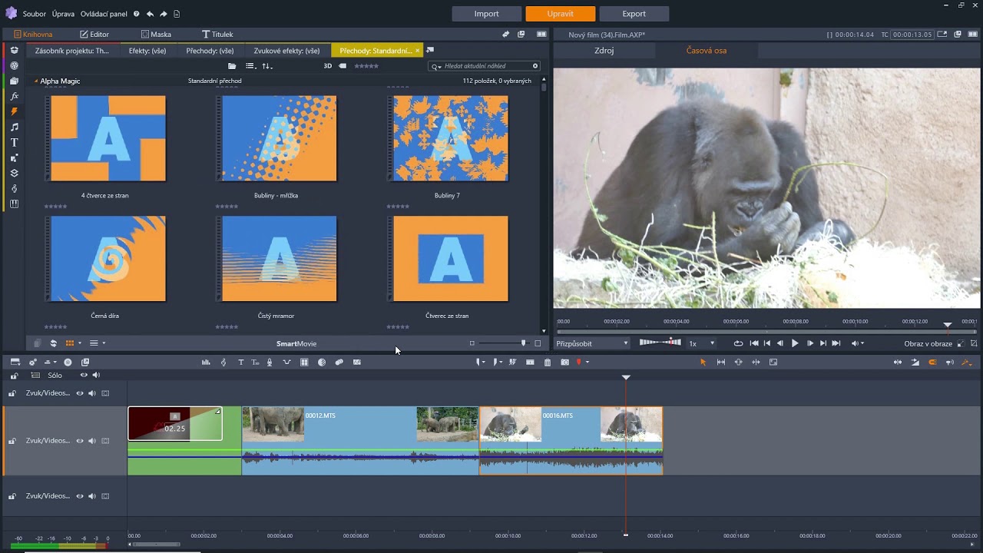Open search options dropdown in search box
This screenshot has width=983, height=553.
coord(436,67)
